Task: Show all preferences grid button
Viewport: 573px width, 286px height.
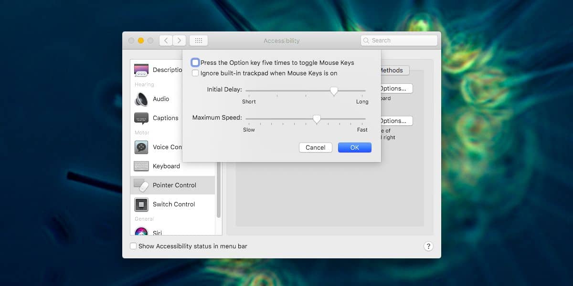Action: pyautogui.click(x=199, y=41)
